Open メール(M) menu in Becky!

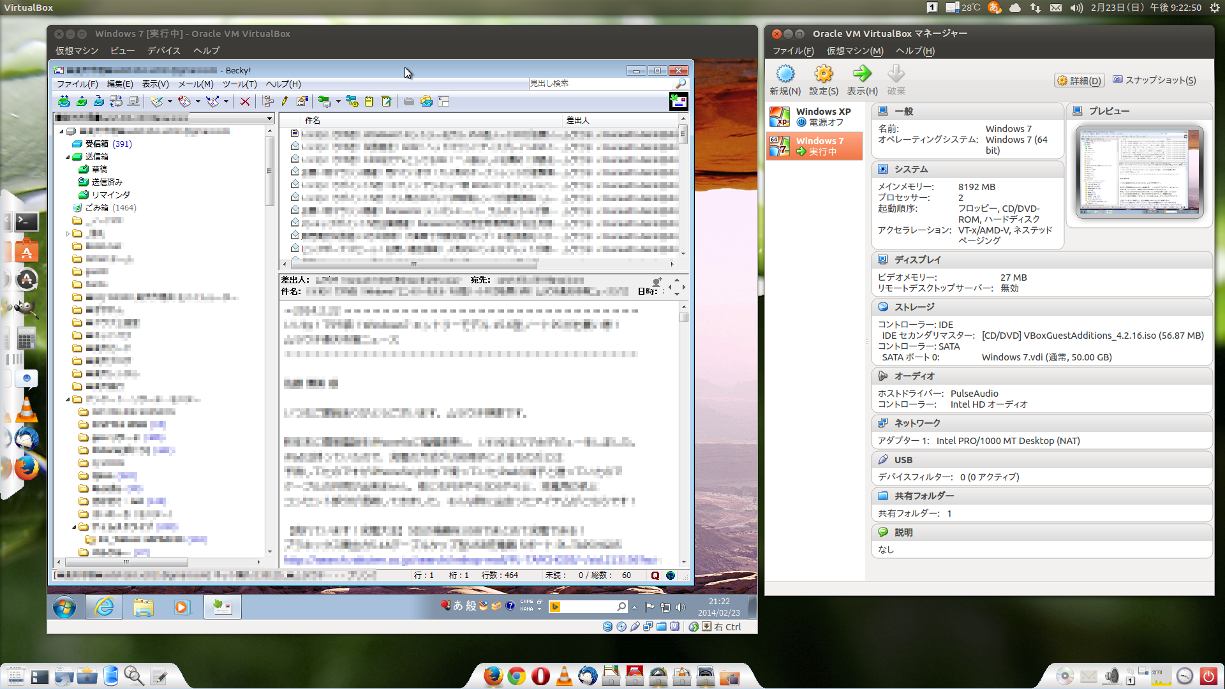(195, 84)
